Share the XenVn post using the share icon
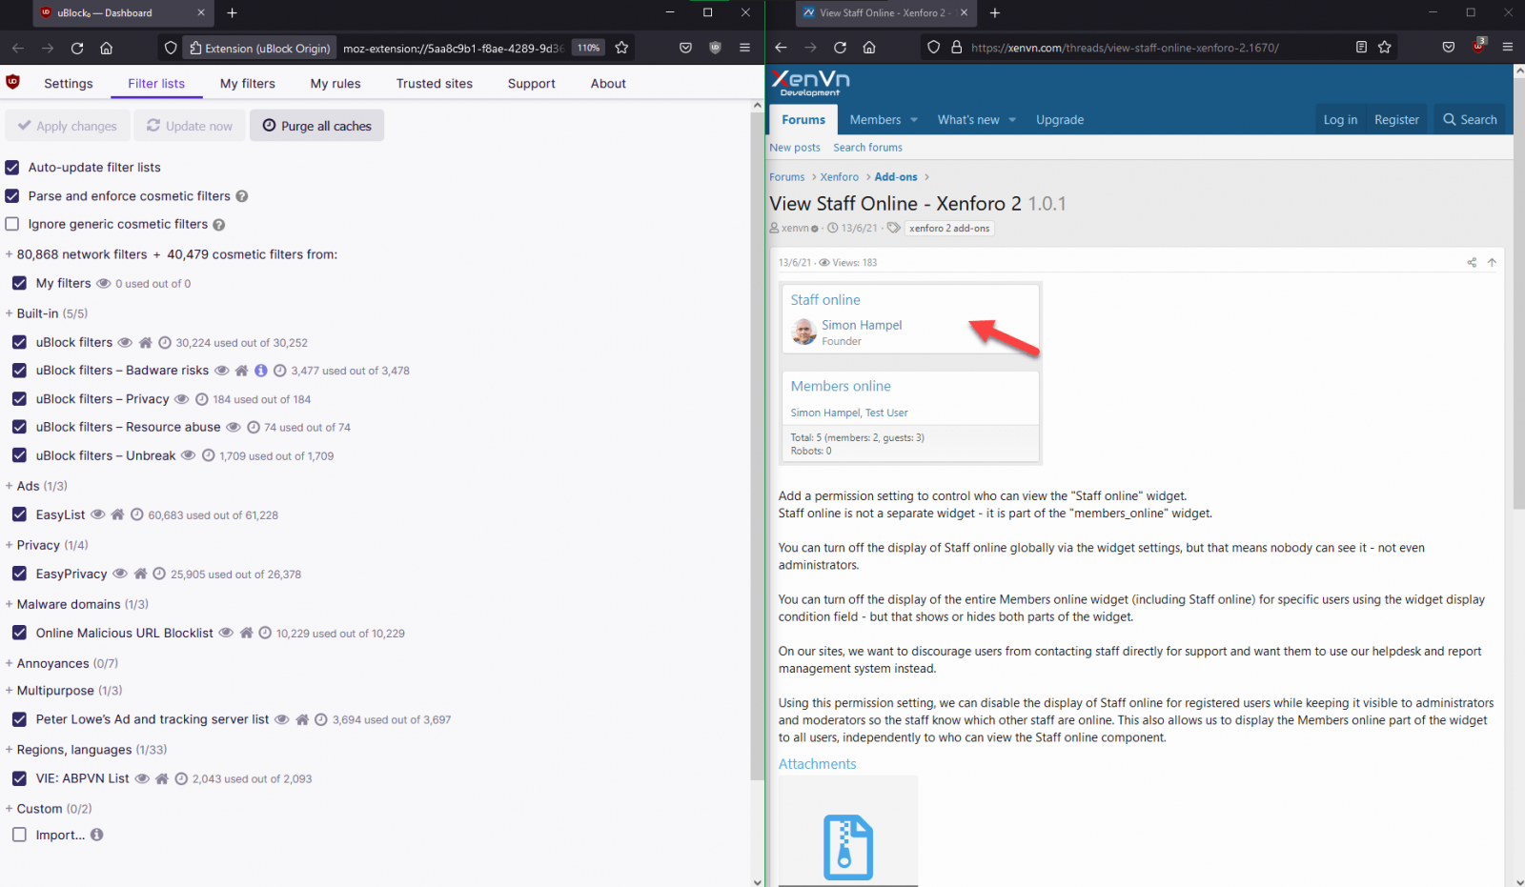This screenshot has width=1525, height=887. pyautogui.click(x=1472, y=262)
